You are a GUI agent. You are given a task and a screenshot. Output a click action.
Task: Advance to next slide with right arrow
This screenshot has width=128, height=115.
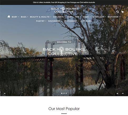(123, 93)
